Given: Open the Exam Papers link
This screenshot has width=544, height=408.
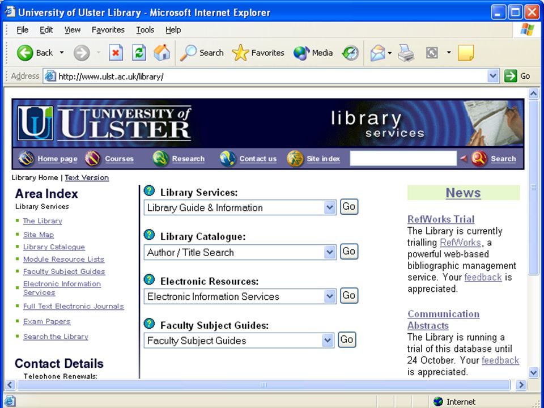Looking at the screenshot, I should click(47, 322).
